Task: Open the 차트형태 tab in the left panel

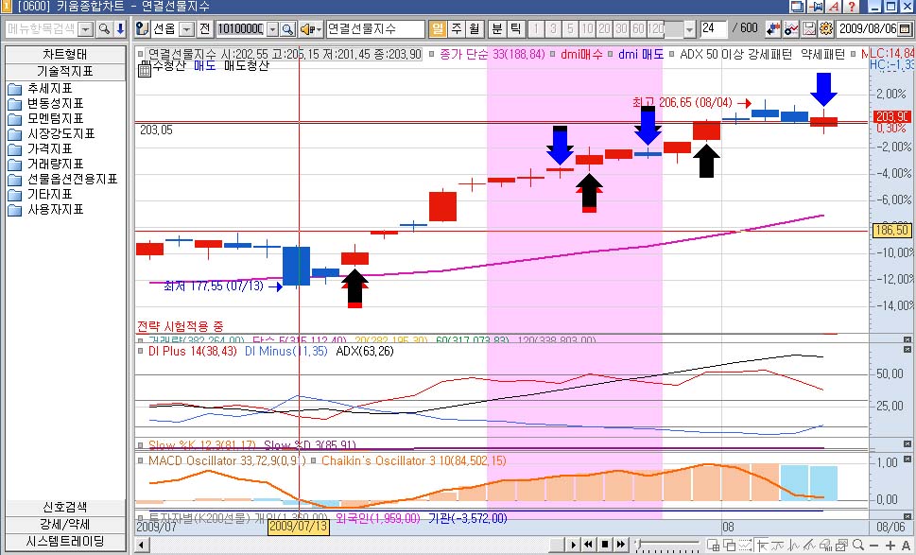Action: tap(63, 54)
